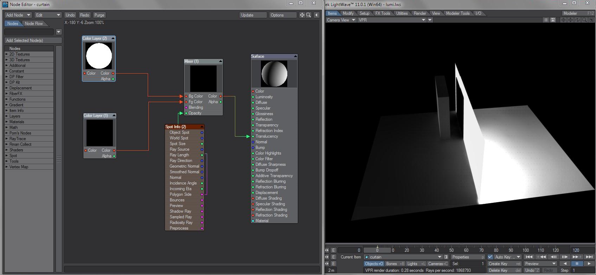Open the Add Node dropdown
This screenshot has height=275, width=596.
coord(18,15)
